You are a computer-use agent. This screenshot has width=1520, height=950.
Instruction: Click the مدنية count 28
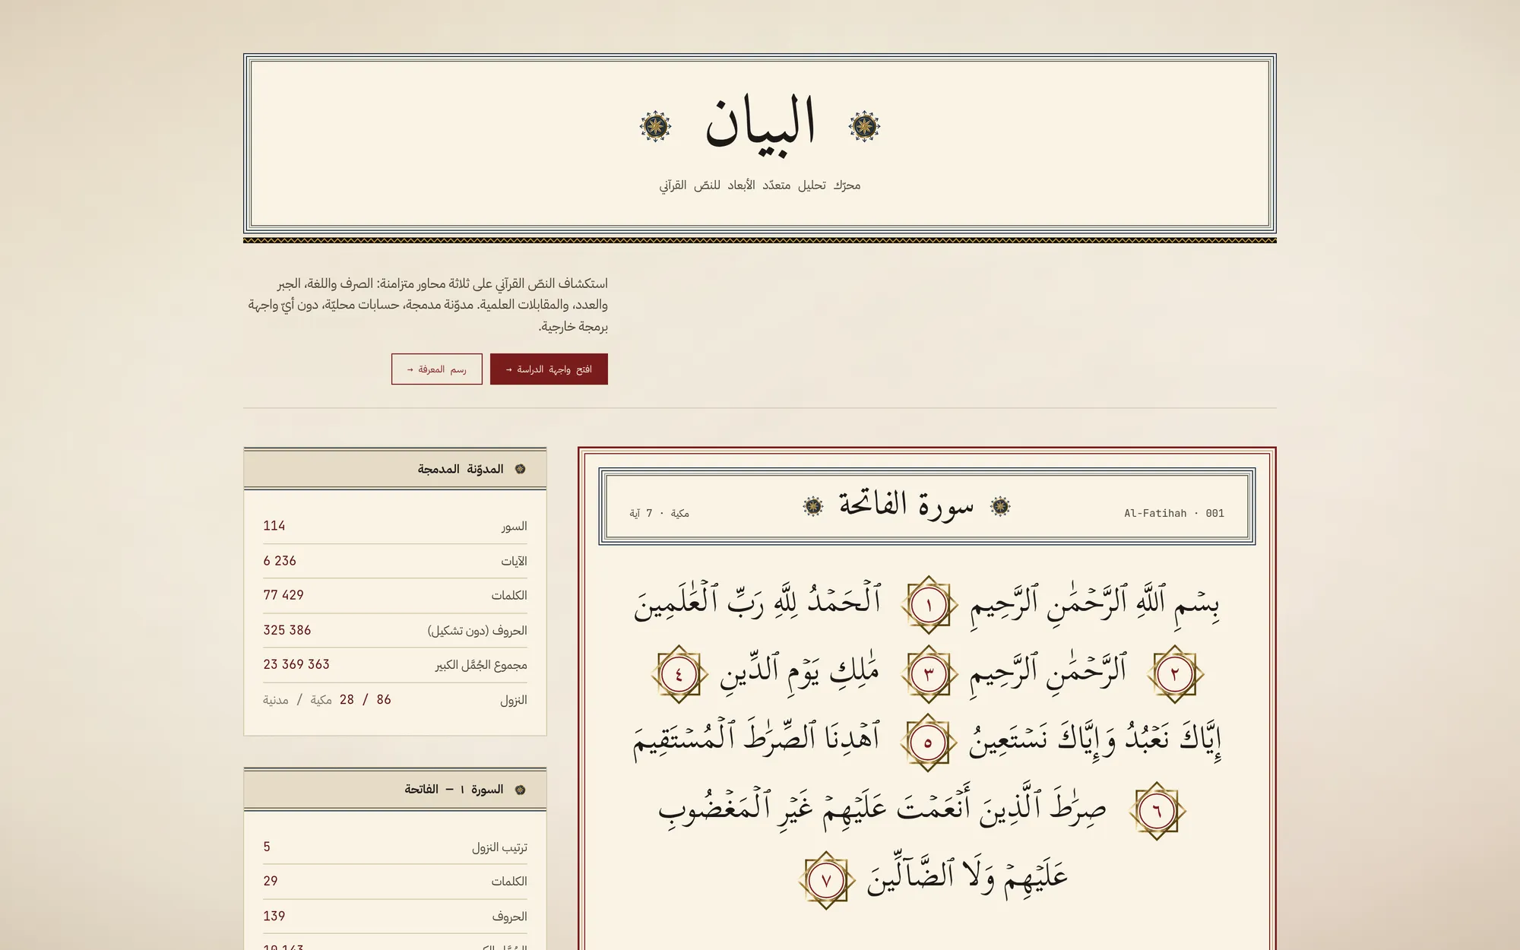347,700
